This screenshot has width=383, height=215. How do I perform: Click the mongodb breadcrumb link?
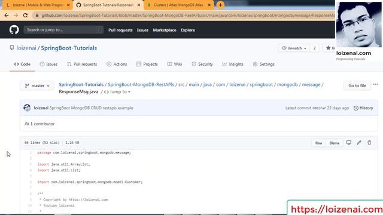tap(287, 85)
